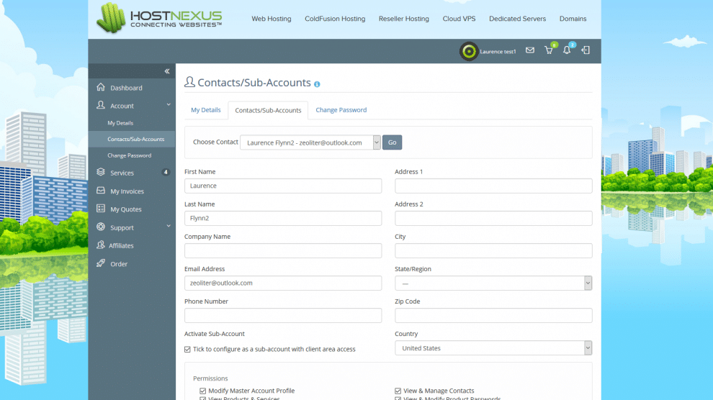Click the user icon beside Contacts/Sub-Accounts heading
Screen dimensions: 713x400
coord(189,82)
